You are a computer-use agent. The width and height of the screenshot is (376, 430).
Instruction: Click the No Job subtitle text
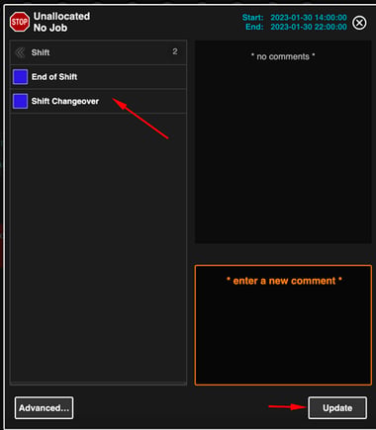coord(50,28)
